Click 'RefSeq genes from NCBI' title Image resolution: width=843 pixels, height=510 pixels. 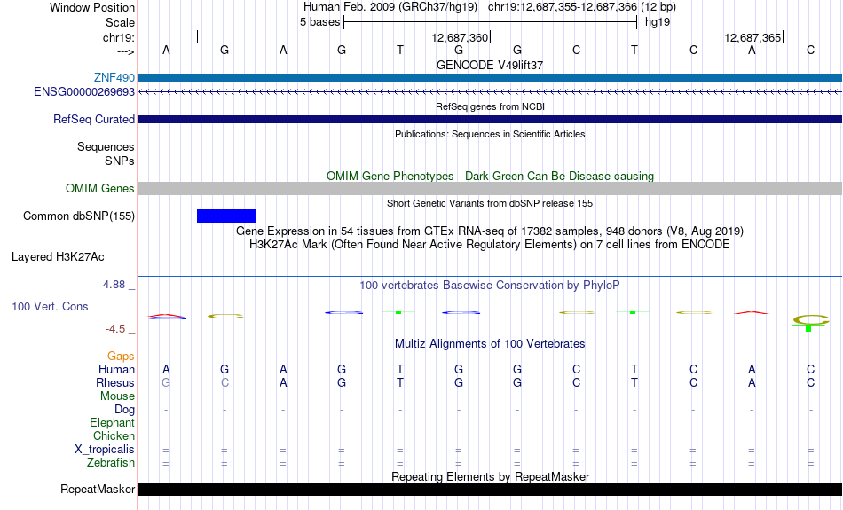(x=490, y=107)
